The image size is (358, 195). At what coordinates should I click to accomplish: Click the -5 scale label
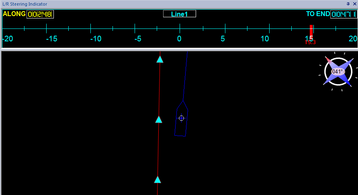[x=138, y=39]
